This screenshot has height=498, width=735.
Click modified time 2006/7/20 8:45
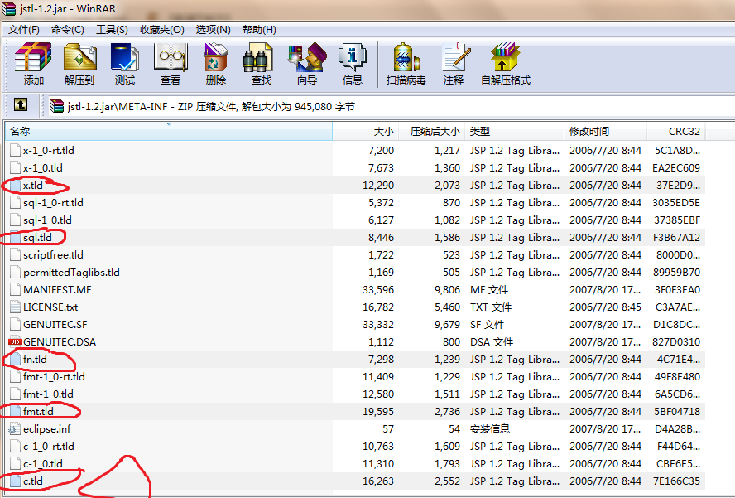click(606, 307)
